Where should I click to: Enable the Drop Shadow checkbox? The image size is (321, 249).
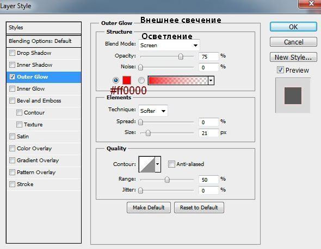pyautogui.click(x=12, y=53)
